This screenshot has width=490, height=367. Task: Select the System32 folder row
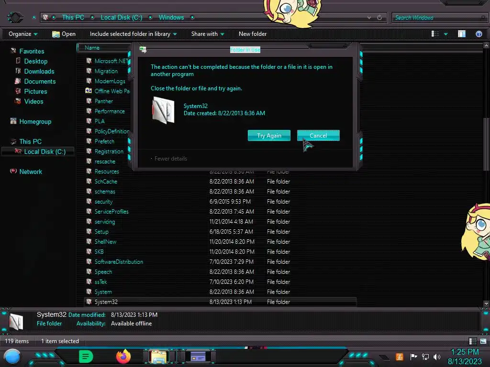(x=220, y=302)
